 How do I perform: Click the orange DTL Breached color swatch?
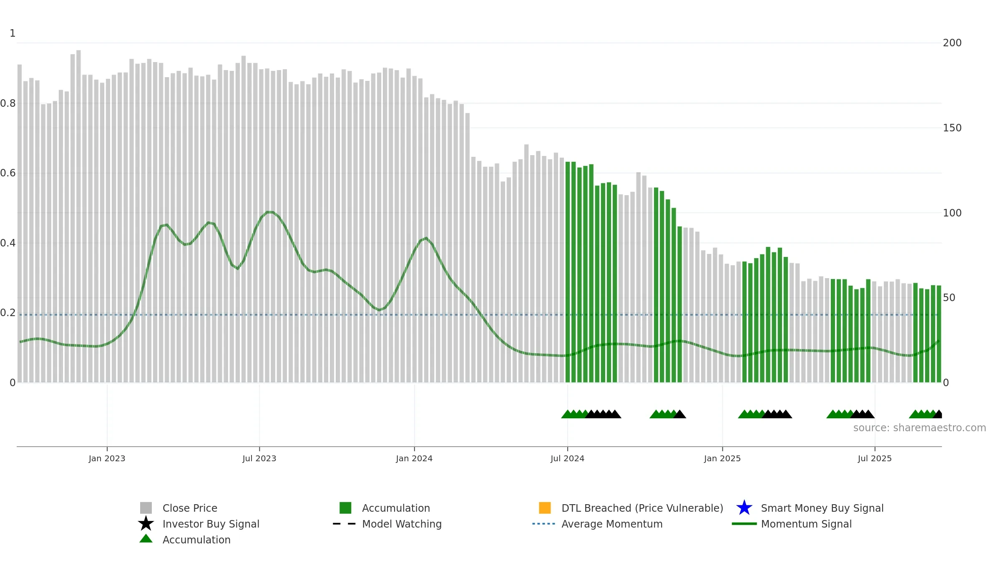(545, 508)
